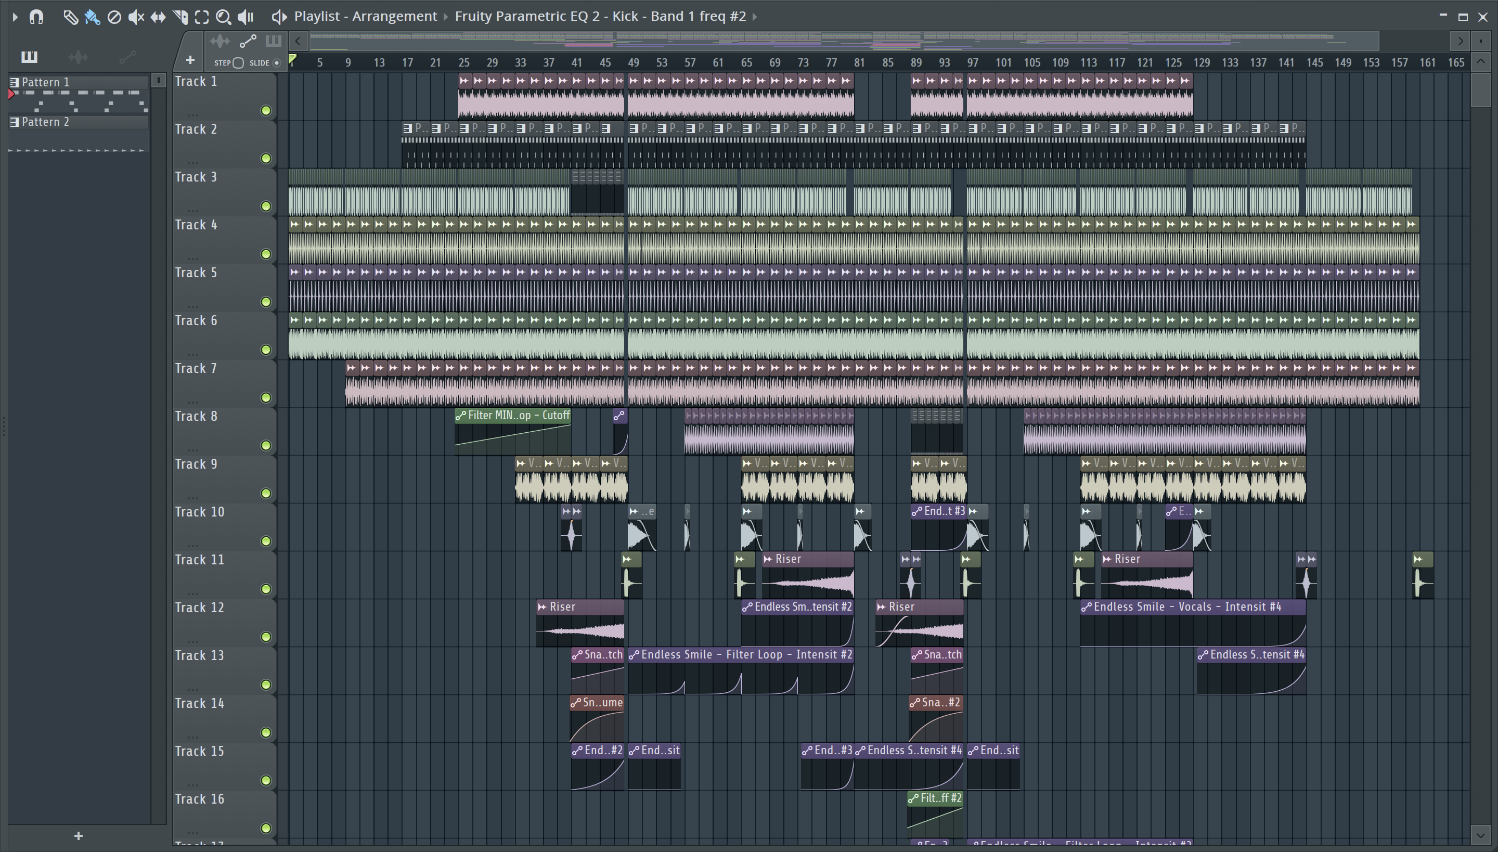Expand the arrow after Playlist - Arrangement
This screenshot has height=852, width=1498.
446,17
